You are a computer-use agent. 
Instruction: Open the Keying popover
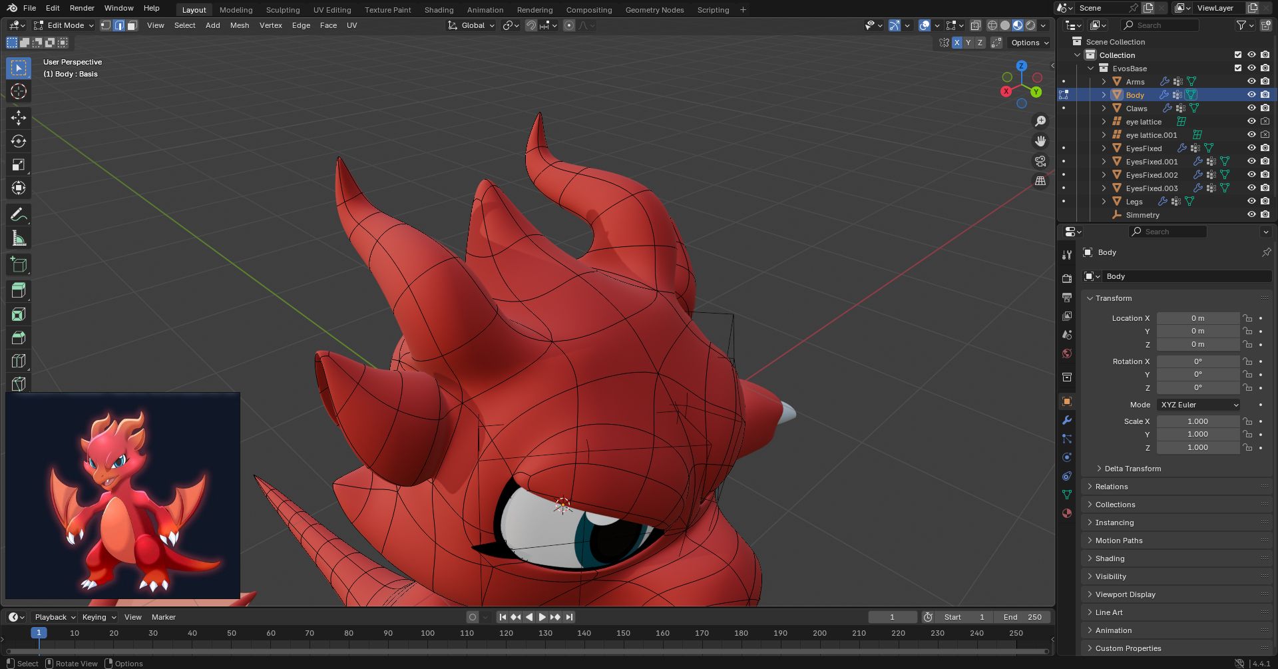coord(99,617)
